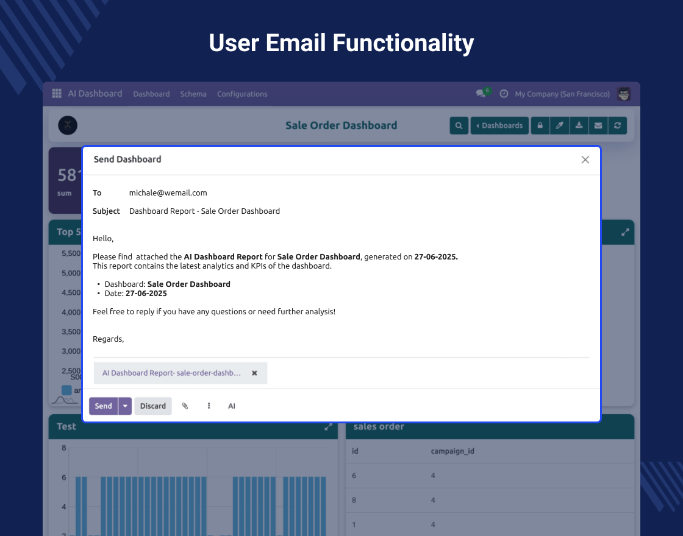Remove the AI Dashboard Report attachment
The image size is (683, 536).
pyautogui.click(x=254, y=373)
